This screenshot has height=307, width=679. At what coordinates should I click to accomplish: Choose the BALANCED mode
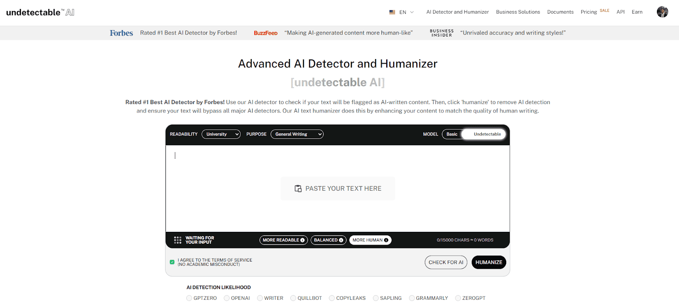(328, 240)
